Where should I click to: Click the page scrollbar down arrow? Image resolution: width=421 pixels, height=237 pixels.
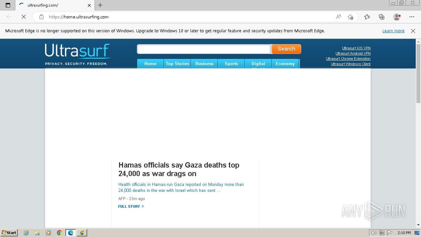[418, 225]
